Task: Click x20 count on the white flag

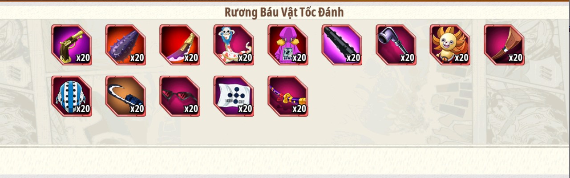Action: [245, 109]
